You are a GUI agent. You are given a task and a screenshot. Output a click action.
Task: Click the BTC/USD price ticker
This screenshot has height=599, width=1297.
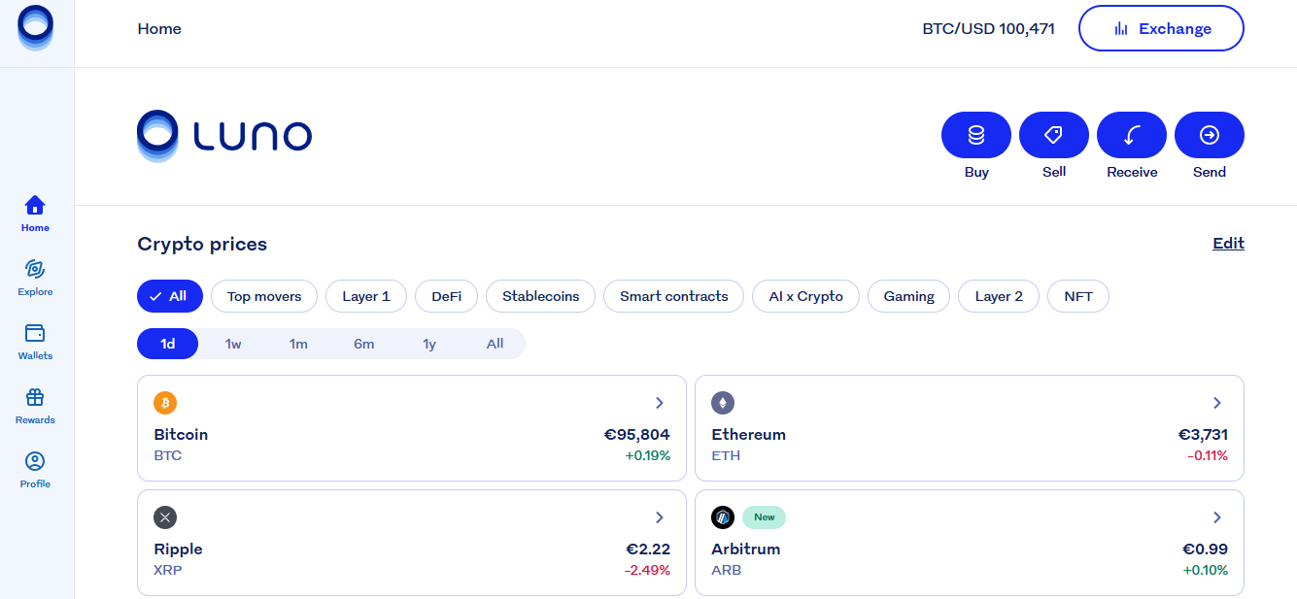click(x=989, y=28)
